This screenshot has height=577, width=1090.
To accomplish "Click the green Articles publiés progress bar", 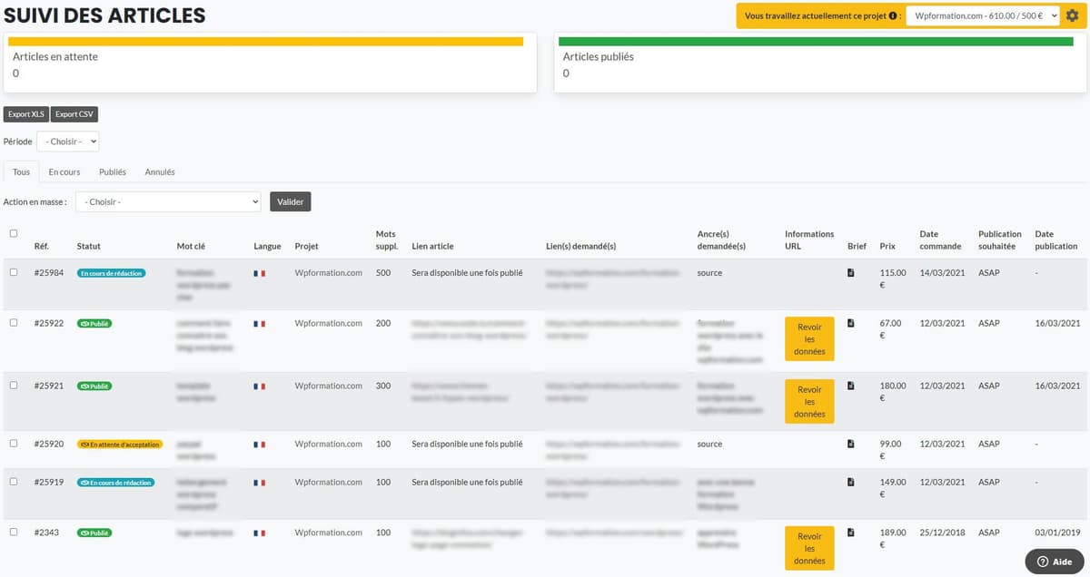I will [x=816, y=41].
